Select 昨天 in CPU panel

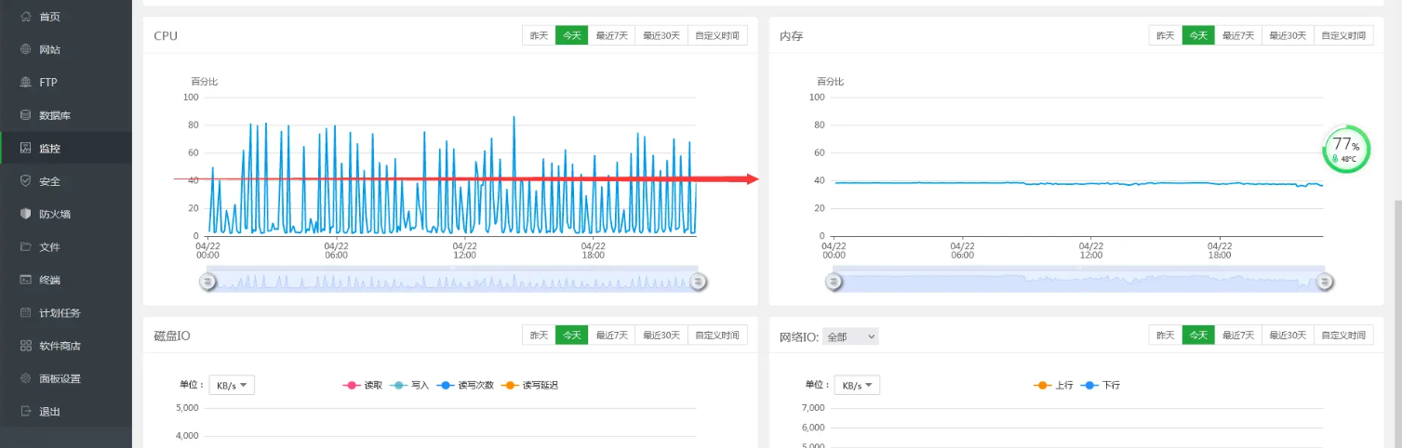(539, 35)
